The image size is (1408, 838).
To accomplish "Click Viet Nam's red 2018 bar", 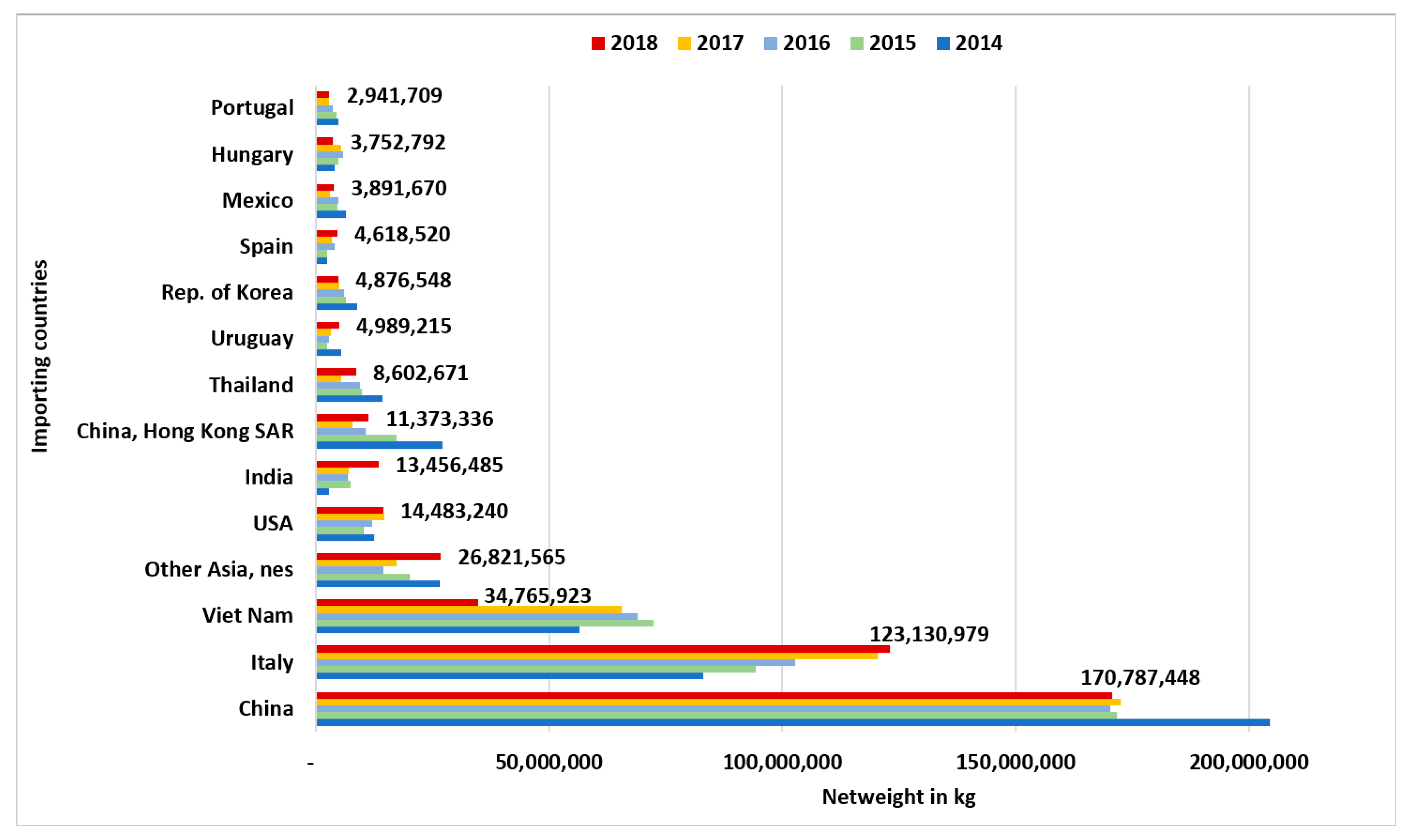I will coord(397,603).
